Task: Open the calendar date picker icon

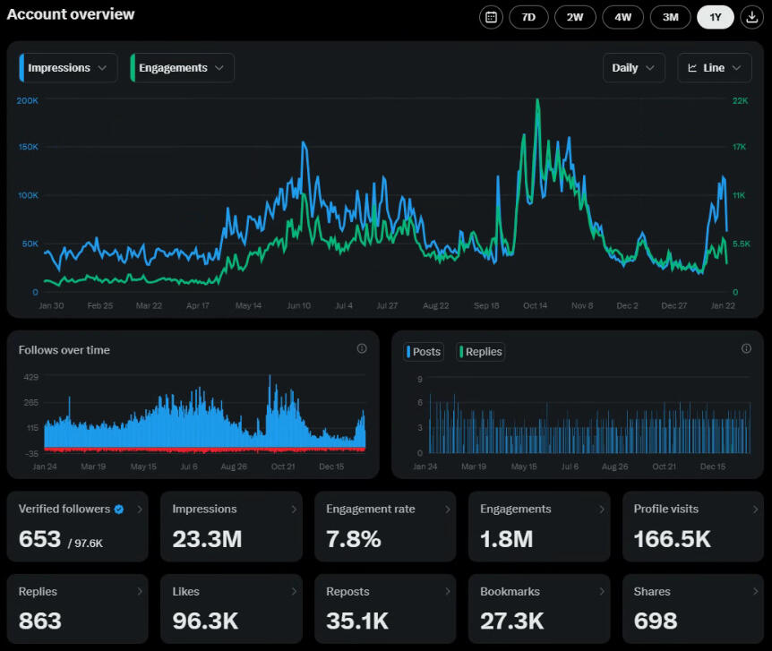Action: 491,17
